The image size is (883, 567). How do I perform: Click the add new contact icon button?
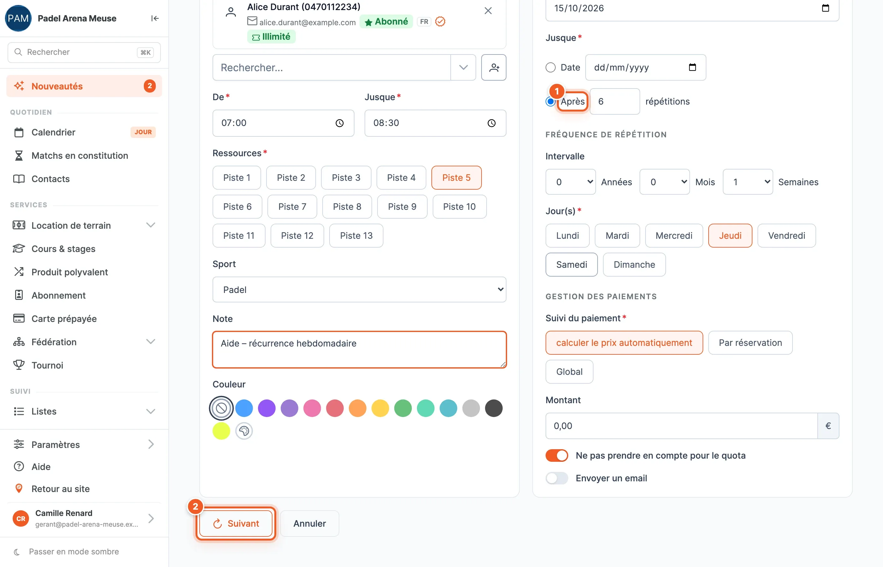494,67
